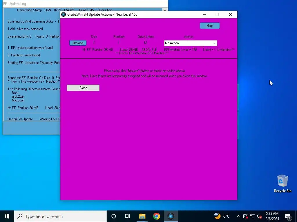
Task: Show hidden tray icons chevron
Action: (x=239, y=216)
